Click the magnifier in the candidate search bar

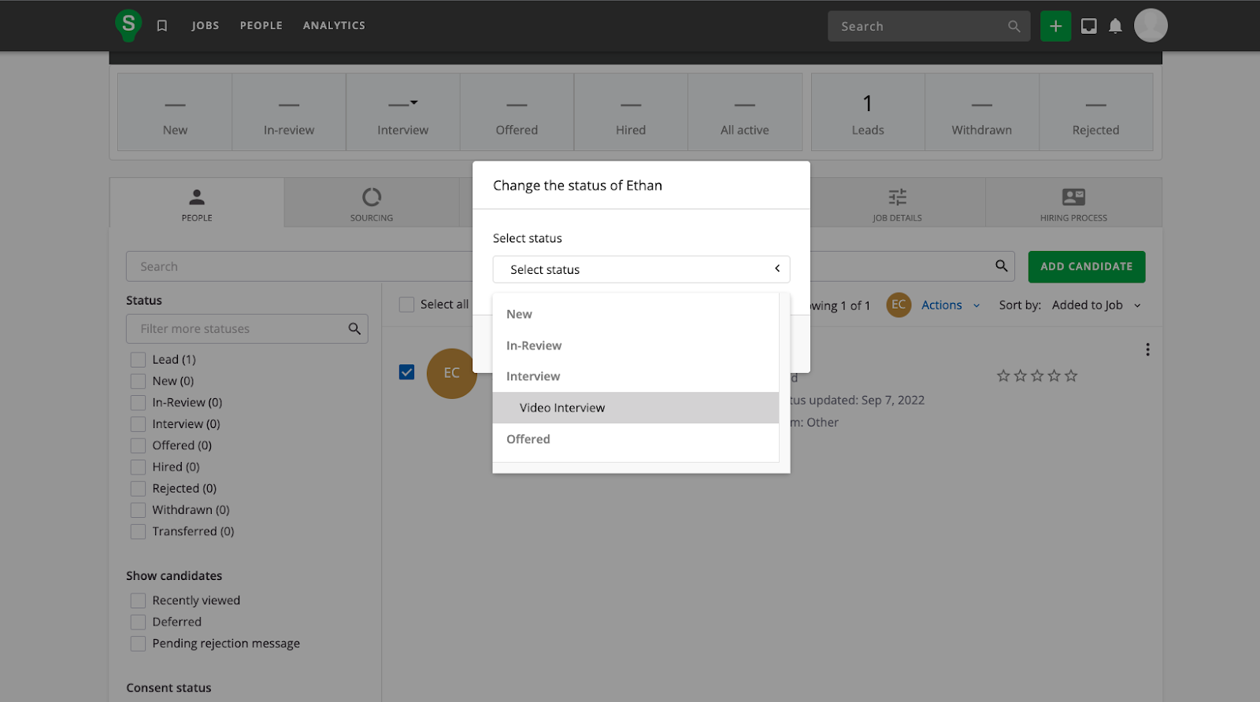point(1001,266)
